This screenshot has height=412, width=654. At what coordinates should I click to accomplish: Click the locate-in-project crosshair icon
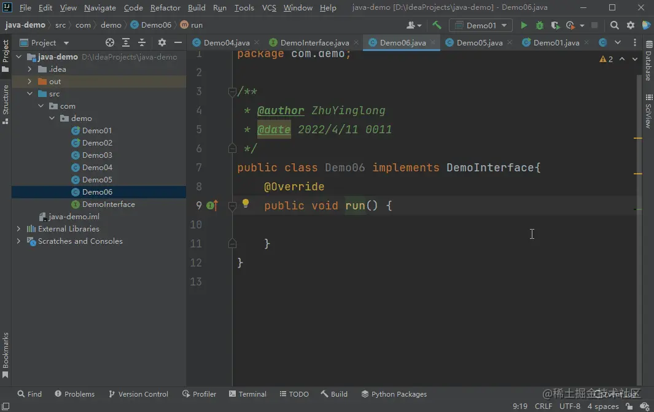click(110, 43)
